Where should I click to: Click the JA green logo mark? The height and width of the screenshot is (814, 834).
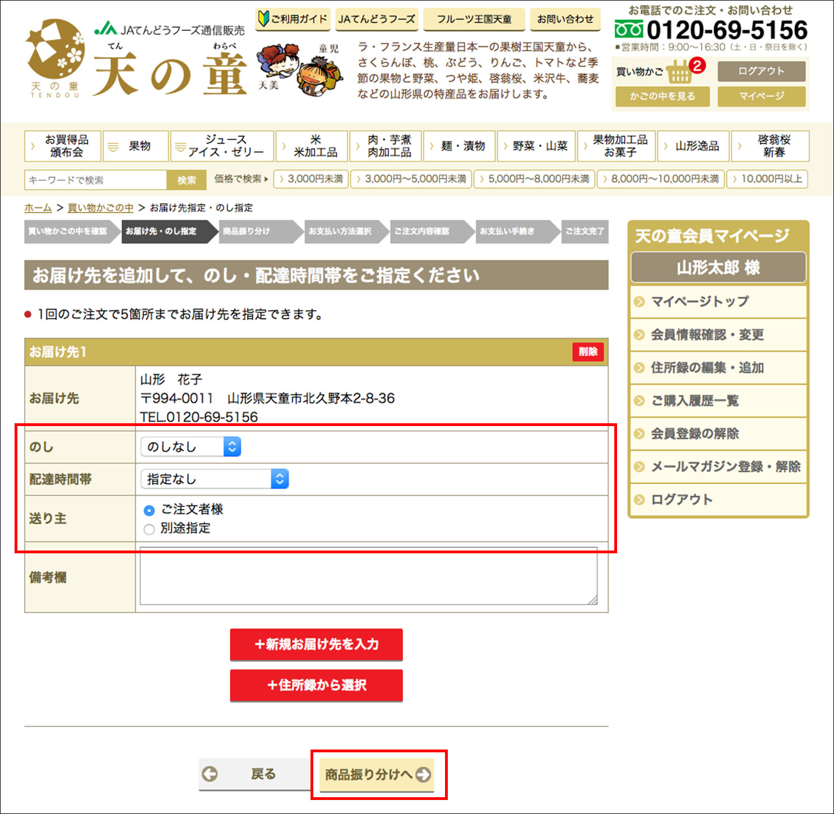106,29
